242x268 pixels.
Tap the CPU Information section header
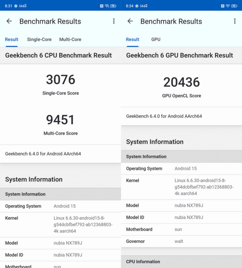(x=181, y=262)
